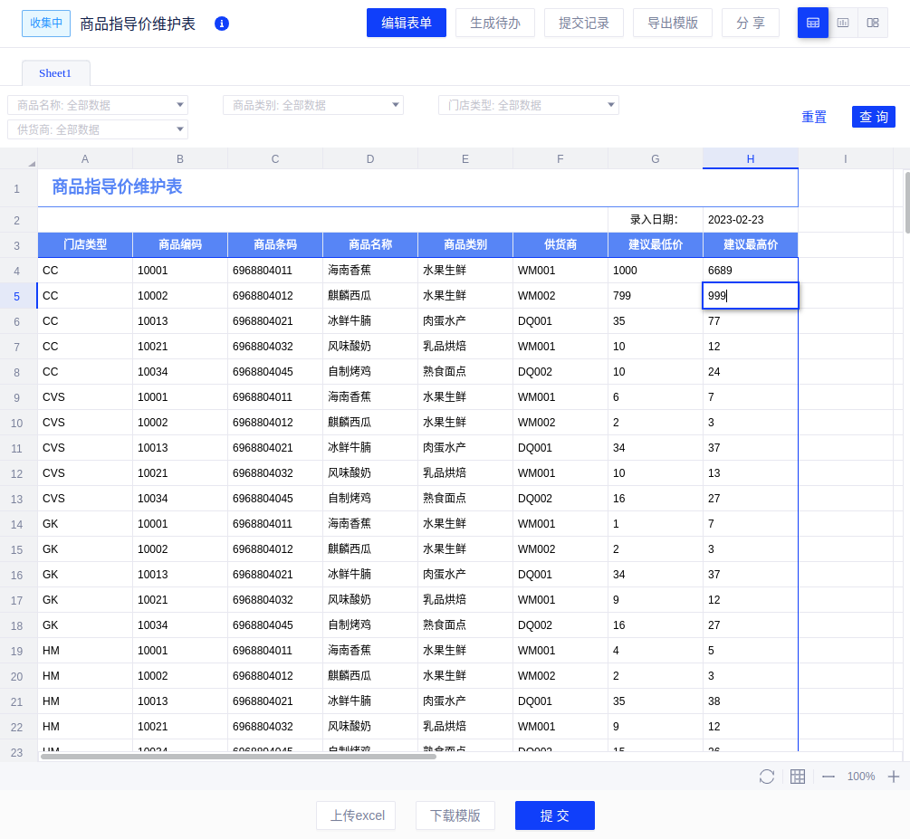Expand the 供货商 filter dropdown

tap(179, 129)
